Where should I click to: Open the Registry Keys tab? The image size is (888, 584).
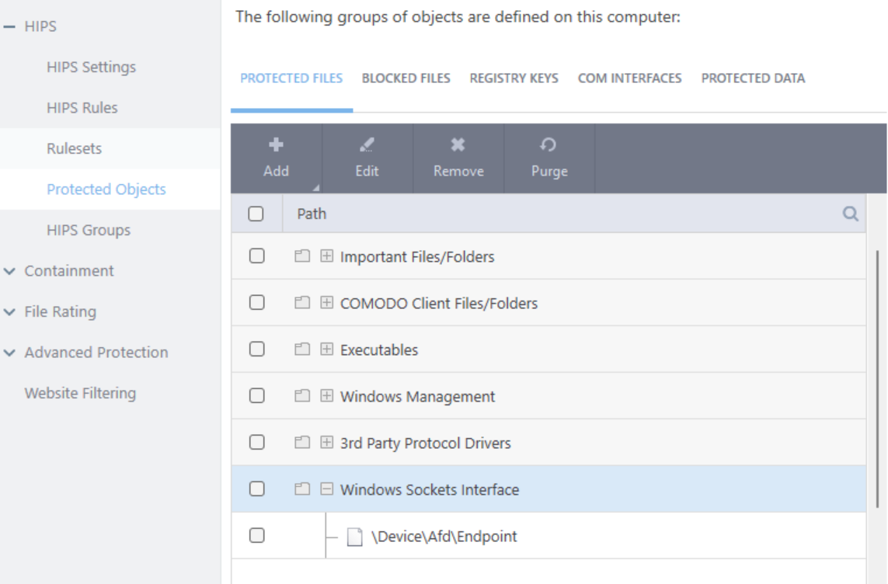(x=514, y=78)
